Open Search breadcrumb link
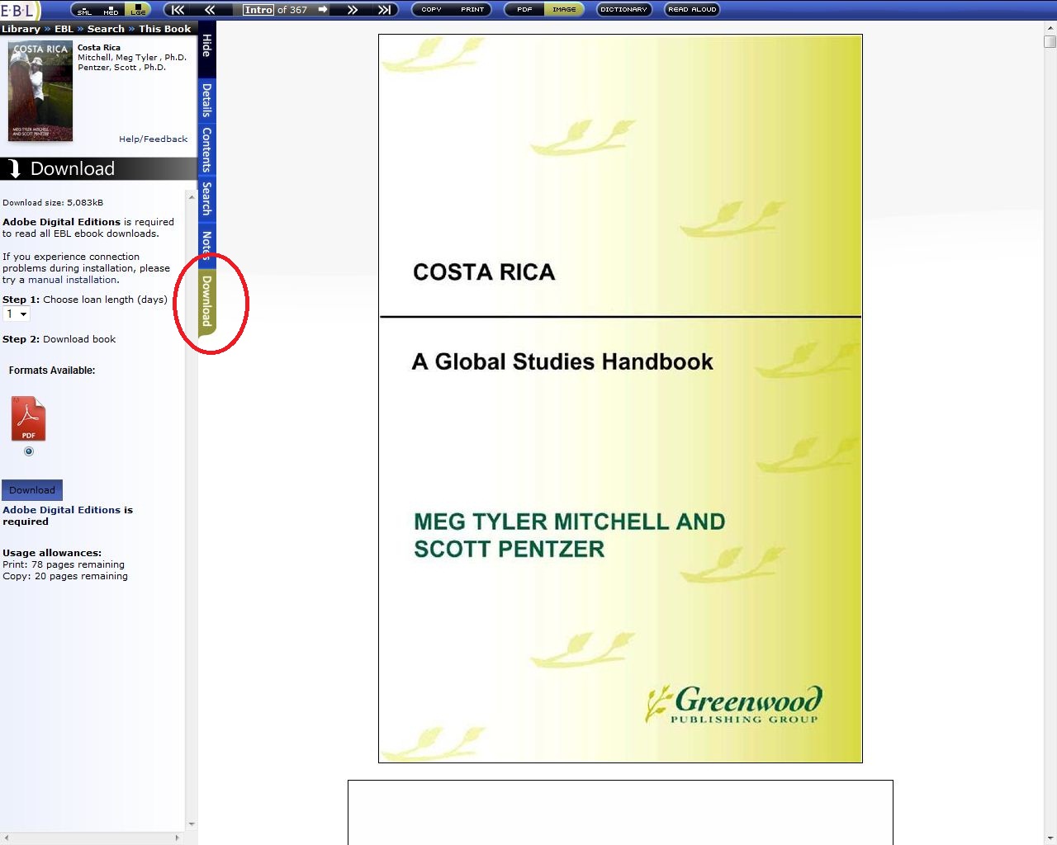Viewport: 1057px width, 845px height. [106, 29]
